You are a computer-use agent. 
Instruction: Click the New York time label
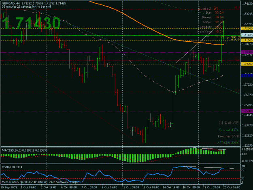click(210, 32)
